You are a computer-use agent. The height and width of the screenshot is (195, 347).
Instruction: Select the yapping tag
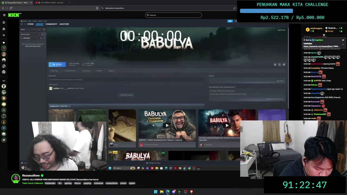[87, 183]
